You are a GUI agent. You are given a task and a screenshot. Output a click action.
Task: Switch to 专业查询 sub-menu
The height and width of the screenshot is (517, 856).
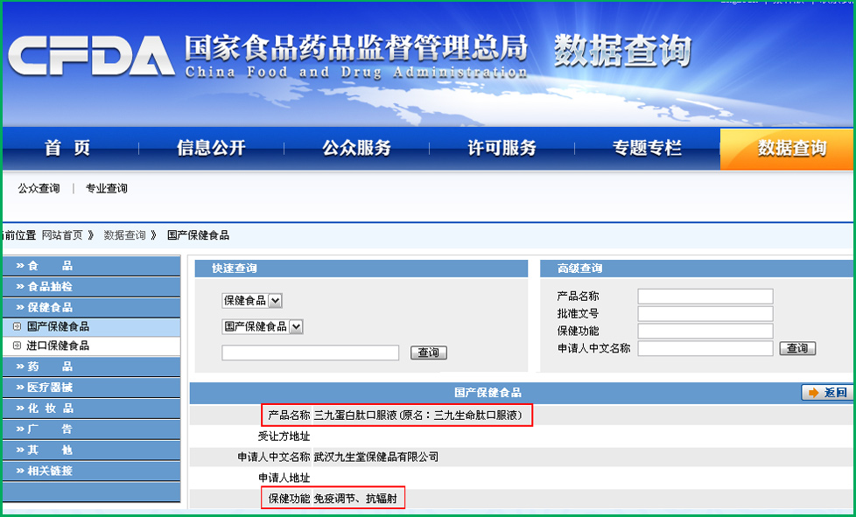click(x=107, y=189)
